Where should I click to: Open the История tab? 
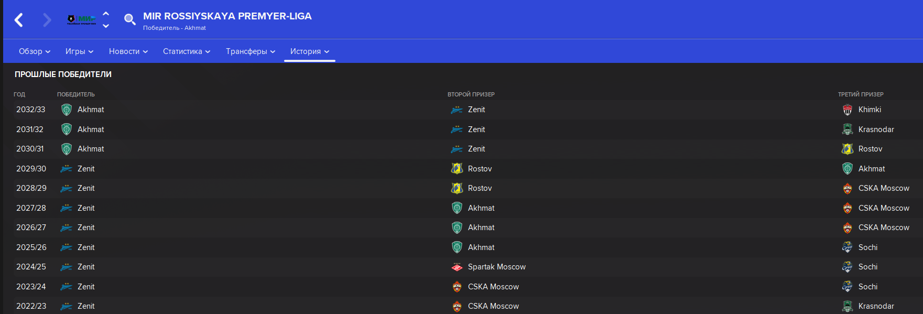[x=310, y=51]
